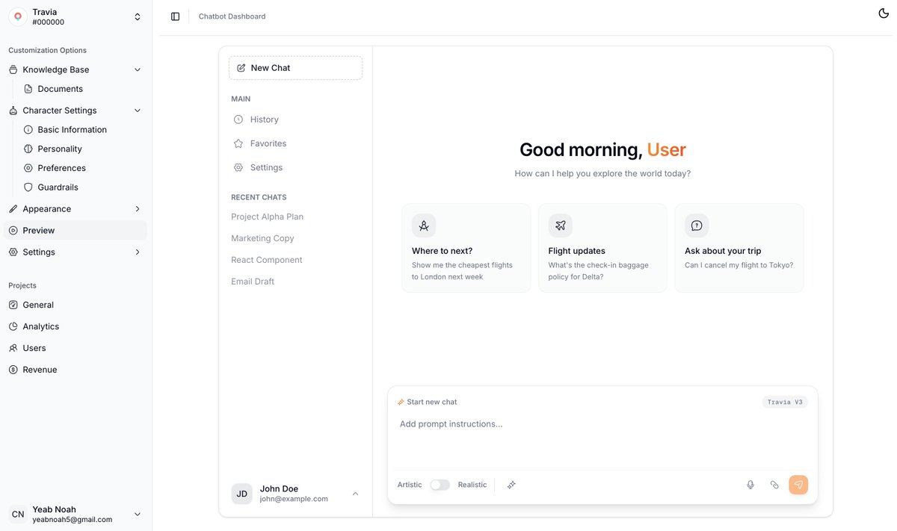Viewport: 897px width, 531px height.
Task: Open recent chat Project Alpha Plan
Action: click(x=268, y=217)
